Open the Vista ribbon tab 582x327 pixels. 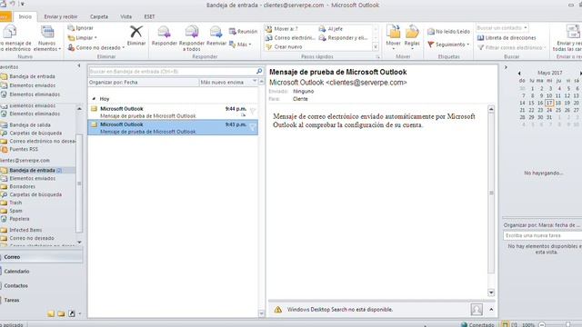(x=126, y=16)
